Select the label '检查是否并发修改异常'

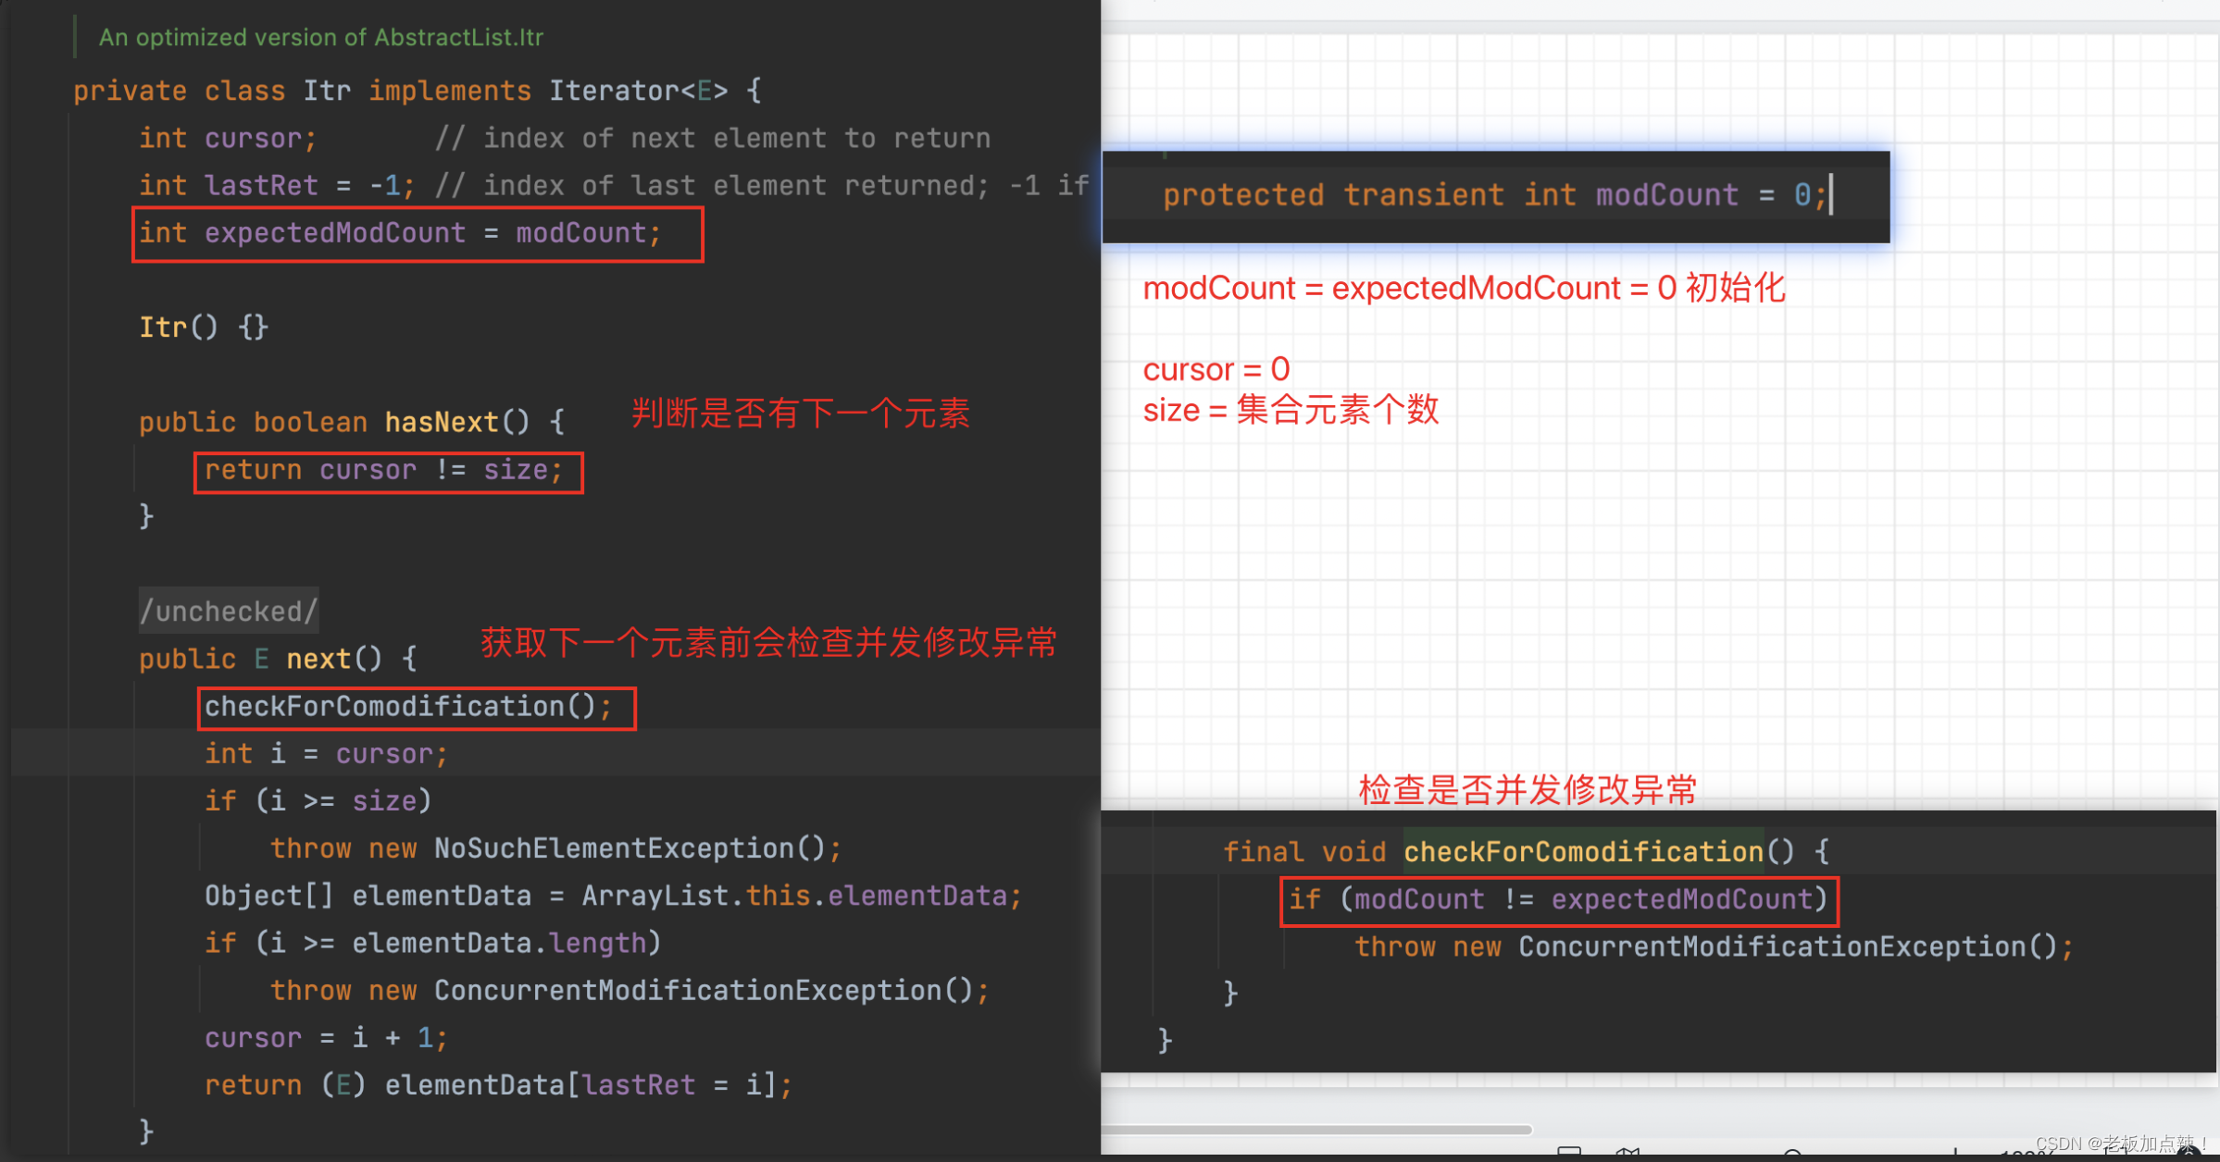(x=1528, y=790)
